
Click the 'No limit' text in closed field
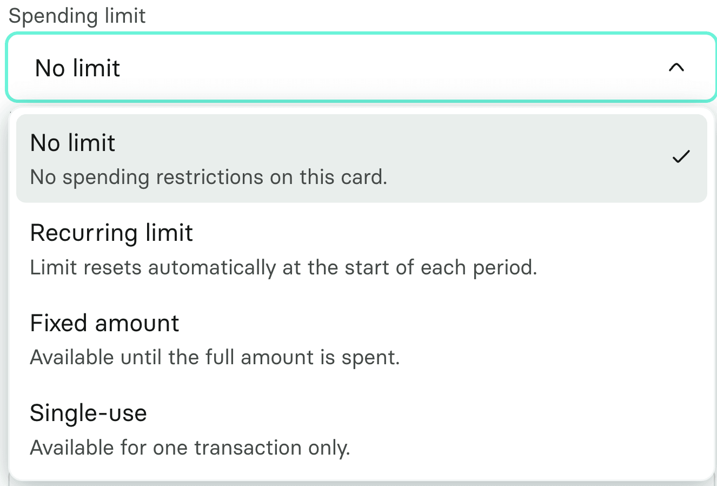[77, 68]
